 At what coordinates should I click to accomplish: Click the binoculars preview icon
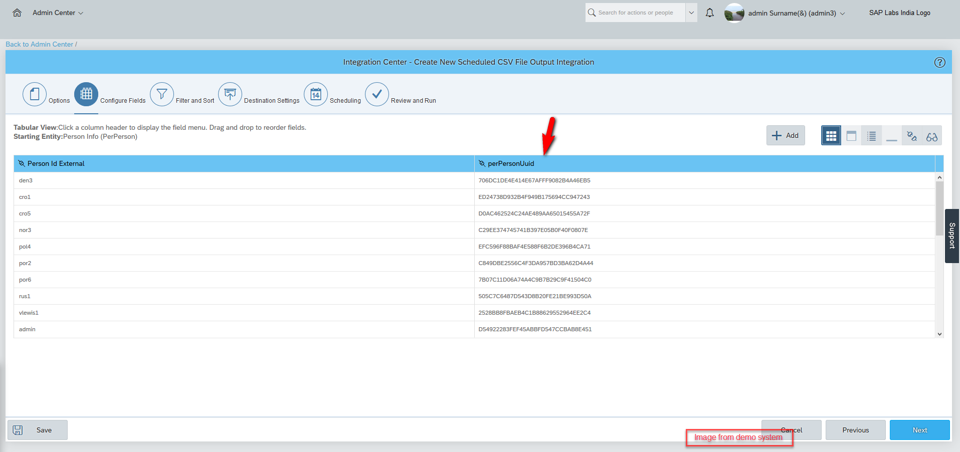932,136
